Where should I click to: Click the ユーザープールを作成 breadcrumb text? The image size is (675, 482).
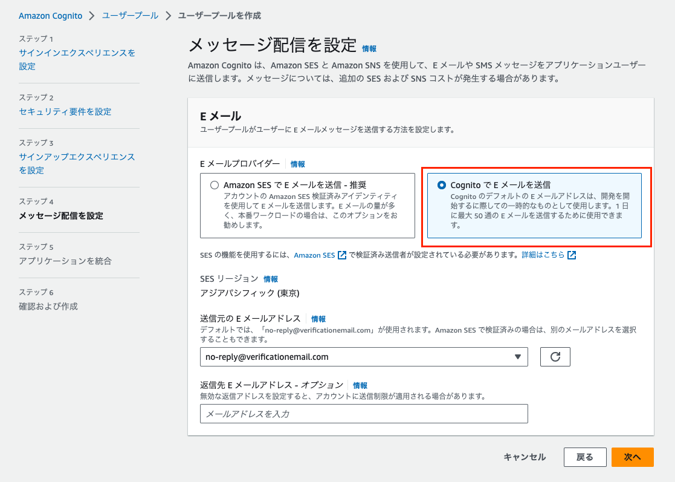[219, 16]
